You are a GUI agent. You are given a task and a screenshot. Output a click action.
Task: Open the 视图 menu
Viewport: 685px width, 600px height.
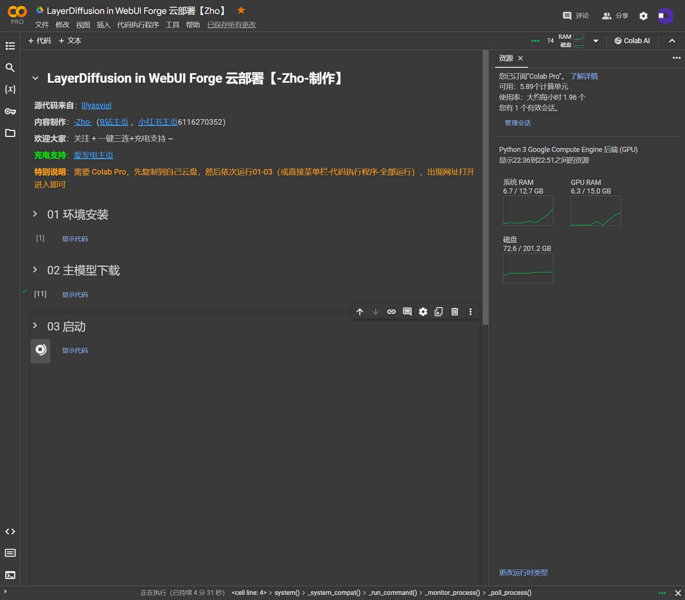[x=83, y=25]
